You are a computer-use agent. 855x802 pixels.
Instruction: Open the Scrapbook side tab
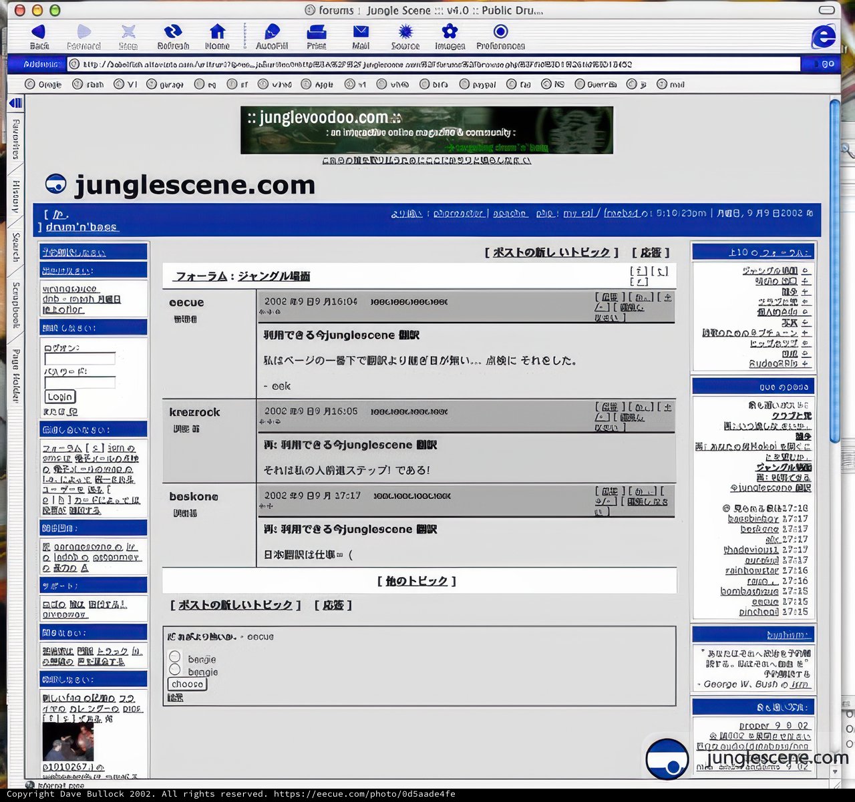click(16, 305)
